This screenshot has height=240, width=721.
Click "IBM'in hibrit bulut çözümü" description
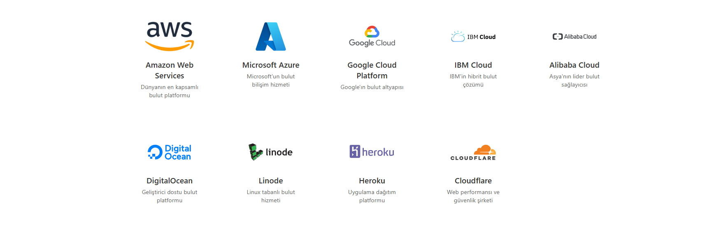pyautogui.click(x=473, y=80)
